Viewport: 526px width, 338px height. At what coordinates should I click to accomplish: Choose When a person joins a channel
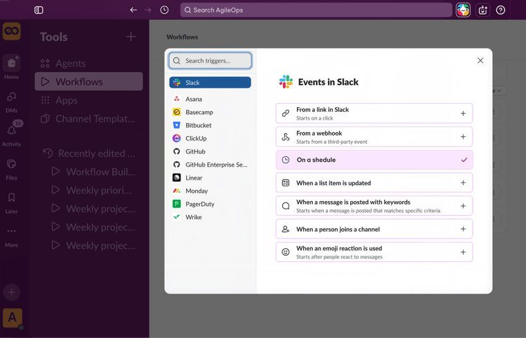(374, 229)
